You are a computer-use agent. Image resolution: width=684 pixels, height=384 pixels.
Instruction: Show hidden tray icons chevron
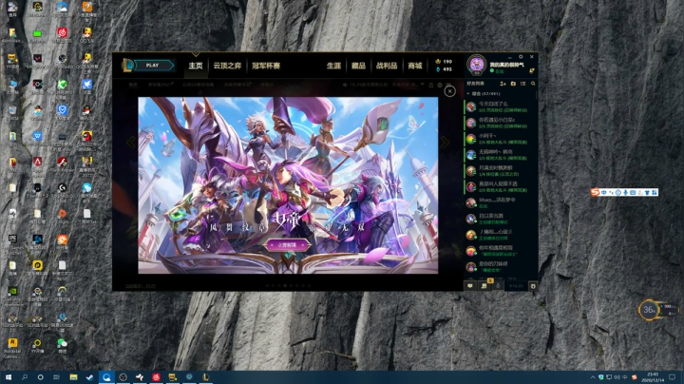point(593,377)
